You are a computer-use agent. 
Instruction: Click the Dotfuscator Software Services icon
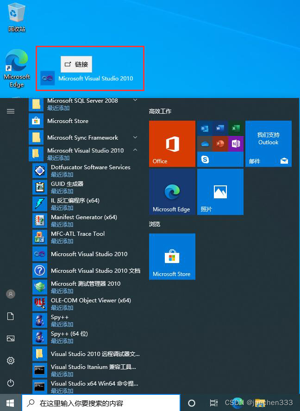pos(40,171)
